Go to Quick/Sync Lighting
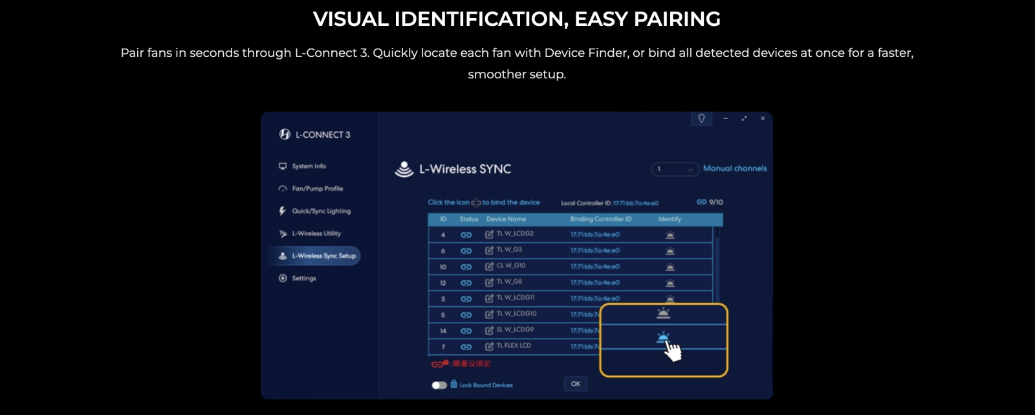1035x415 pixels. pyautogui.click(x=314, y=211)
